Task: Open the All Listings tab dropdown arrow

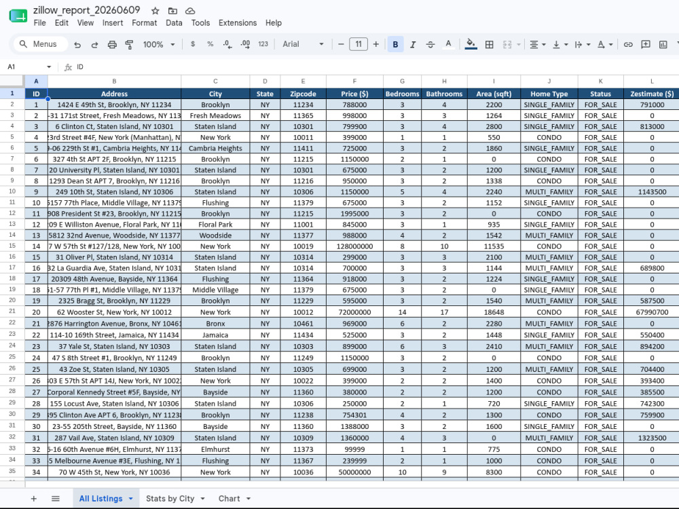Action: [x=131, y=499]
